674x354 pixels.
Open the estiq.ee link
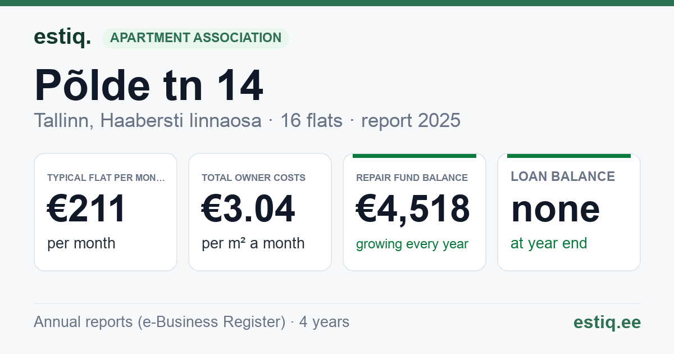[607, 322]
